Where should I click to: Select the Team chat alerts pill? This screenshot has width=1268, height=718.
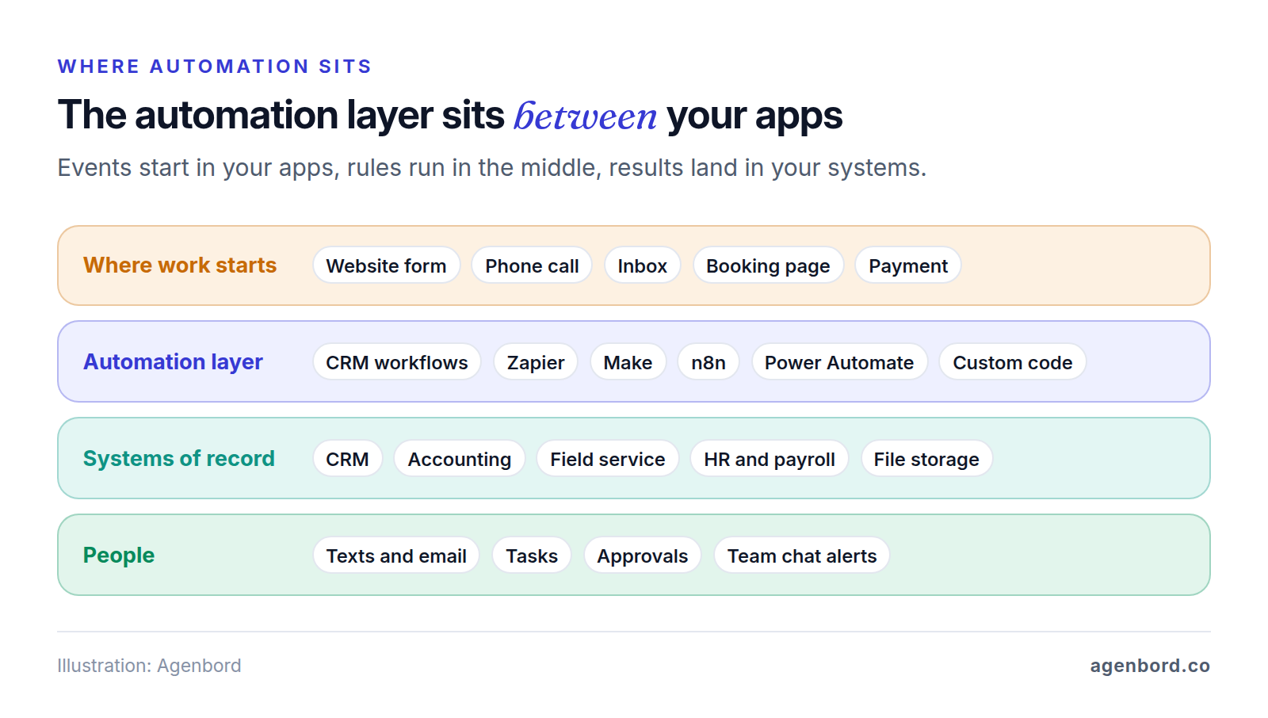[802, 556]
